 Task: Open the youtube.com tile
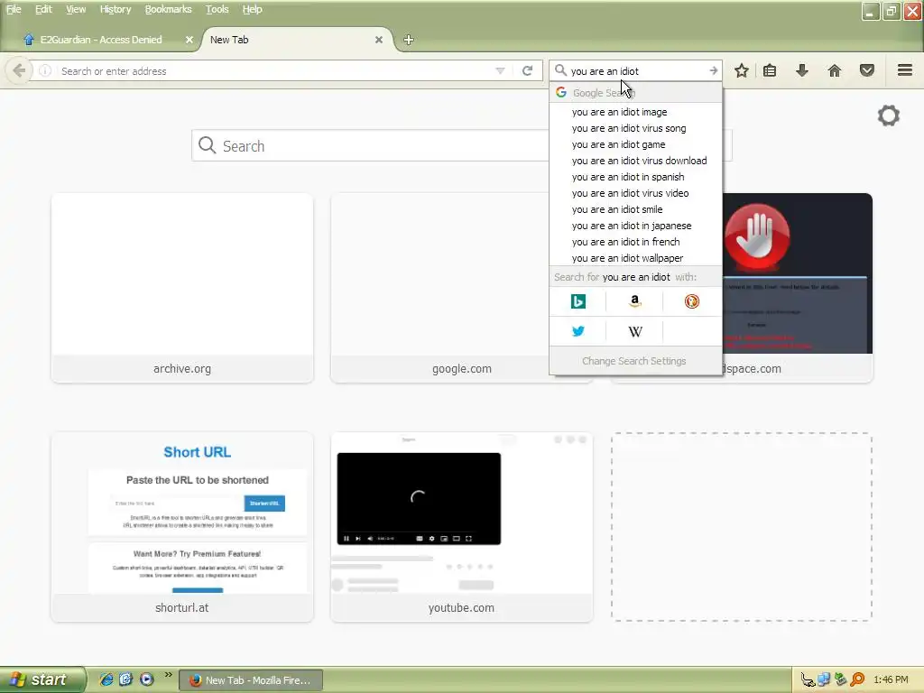461,527
